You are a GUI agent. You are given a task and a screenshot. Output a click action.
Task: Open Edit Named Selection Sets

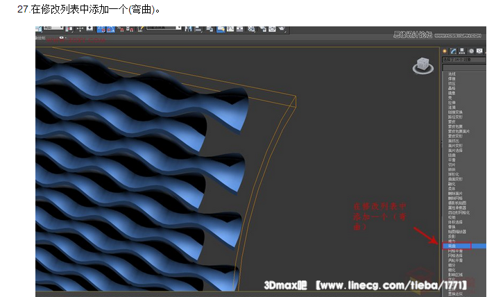pyautogui.click(x=140, y=29)
